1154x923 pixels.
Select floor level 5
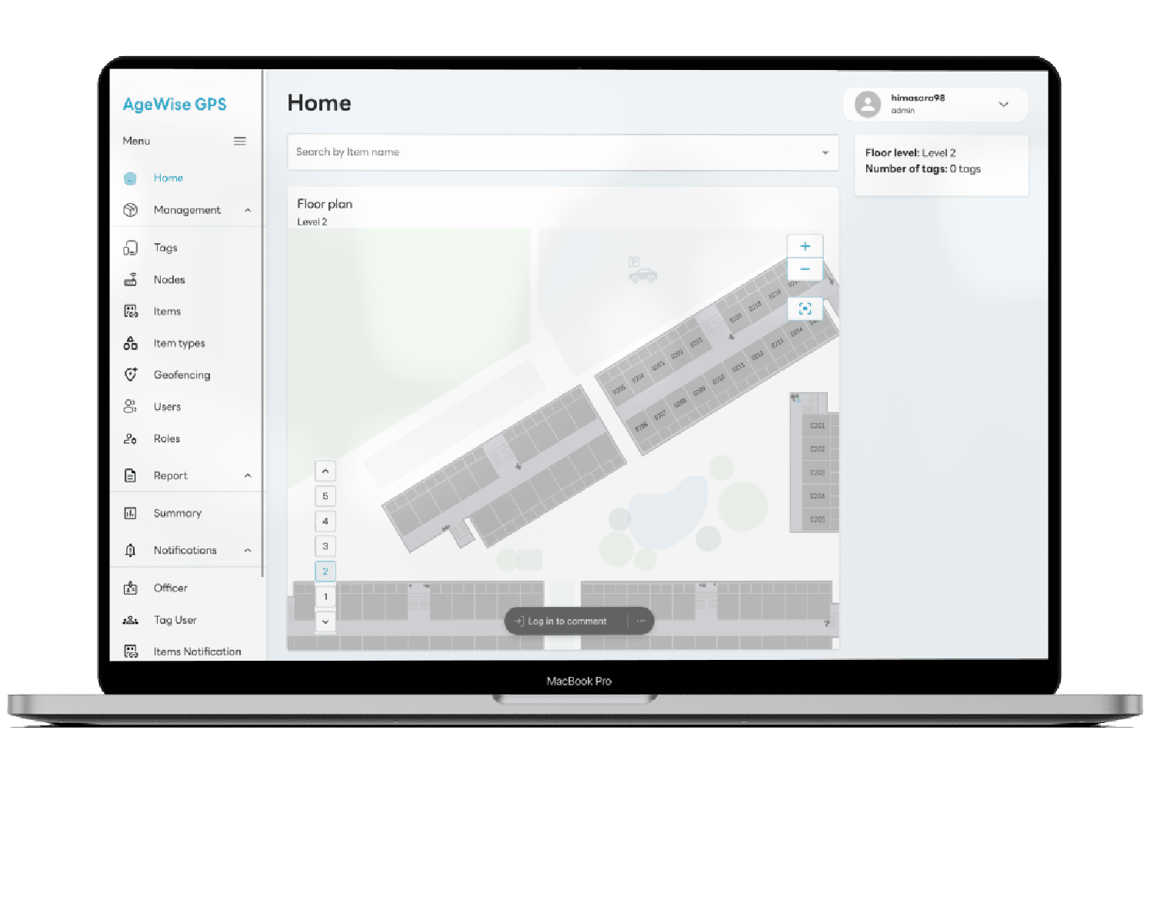325,496
